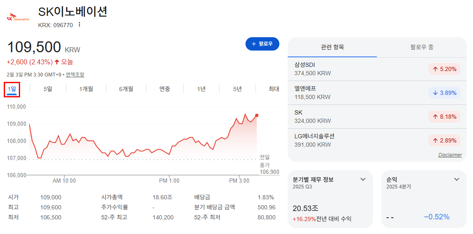Open the 관련 항목 tab
This screenshot has height=234, width=473.
pos(332,47)
